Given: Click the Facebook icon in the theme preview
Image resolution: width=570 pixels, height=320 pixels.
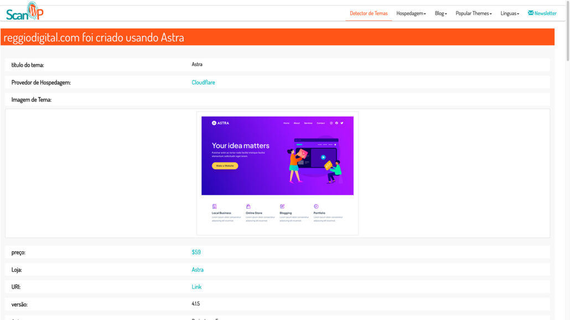Looking at the screenshot, I should 336,123.
